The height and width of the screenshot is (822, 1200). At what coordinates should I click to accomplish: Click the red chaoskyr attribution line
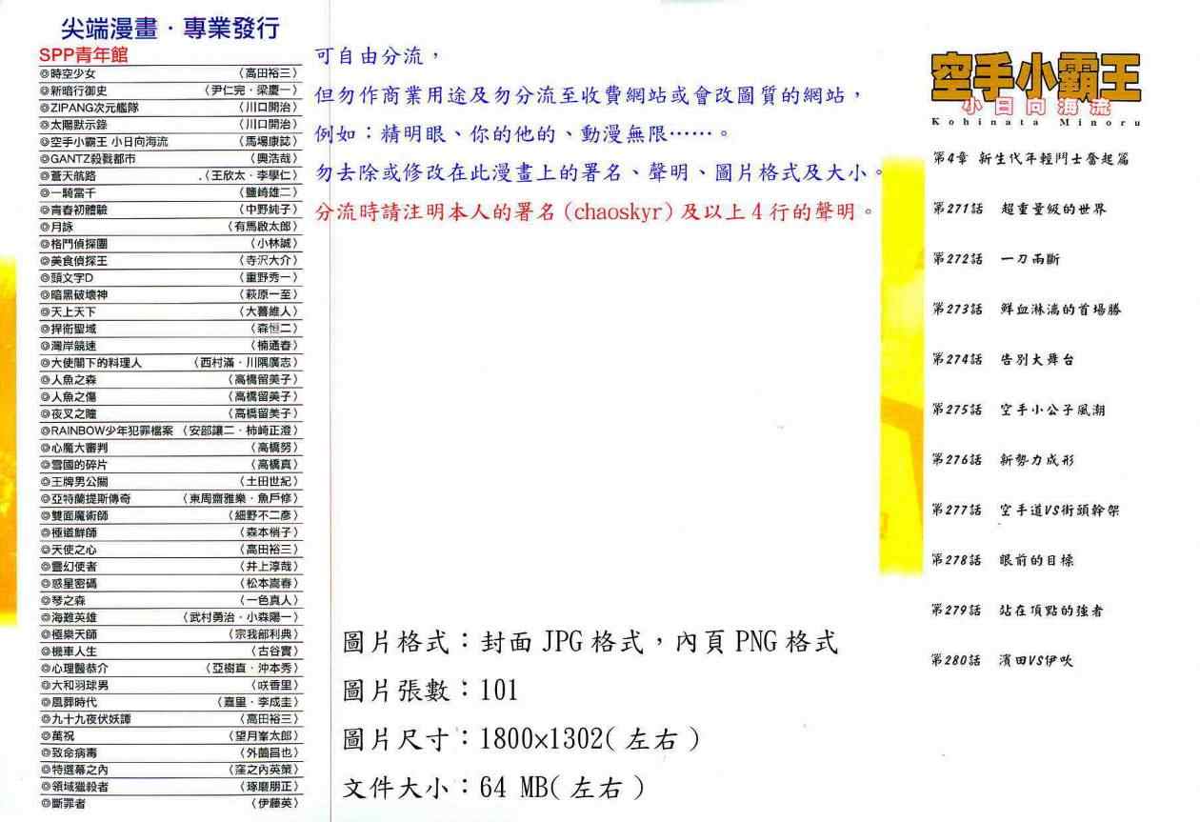(594, 211)
